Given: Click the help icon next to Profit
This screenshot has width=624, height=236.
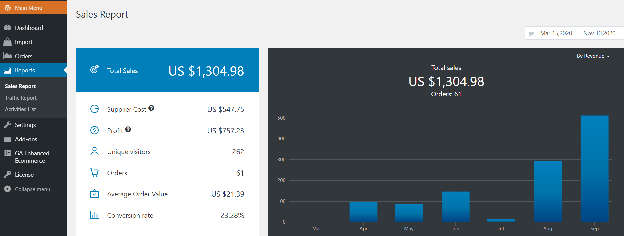Looking at the screenshot, I should click(x=128, y=129).
